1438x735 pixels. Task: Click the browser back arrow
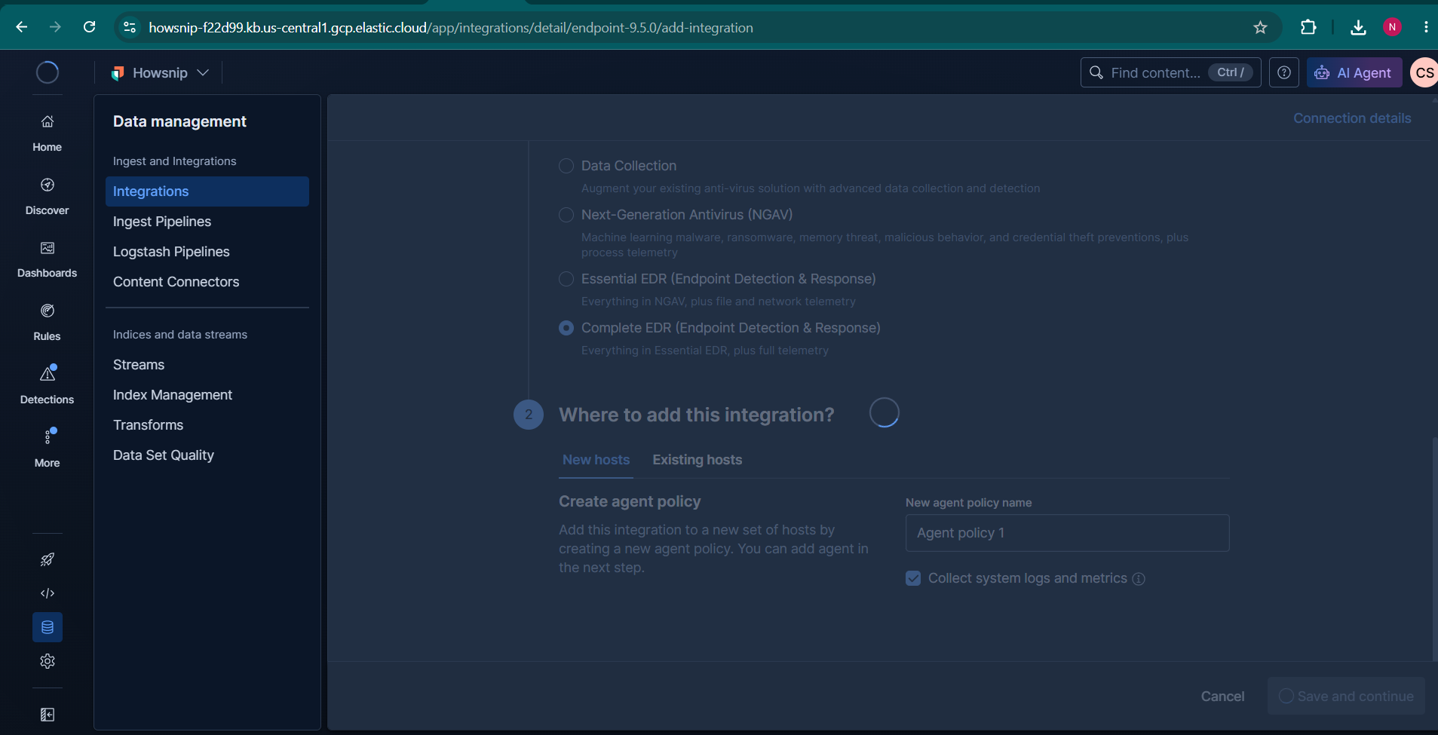22,27
